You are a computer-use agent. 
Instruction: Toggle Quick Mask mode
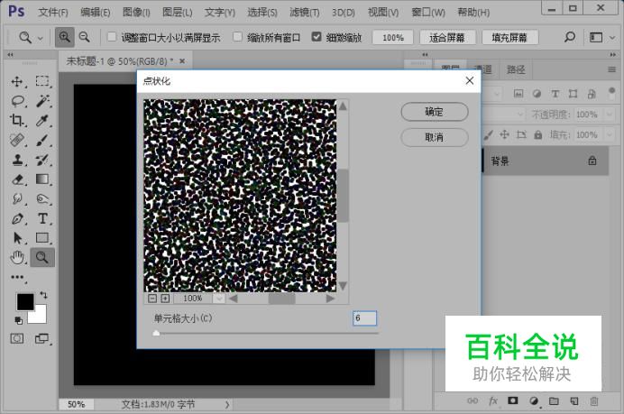tap(17, 339)
